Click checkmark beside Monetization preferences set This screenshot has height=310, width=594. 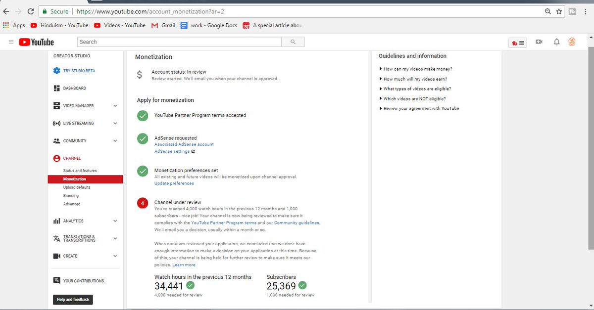(x=143, y=171)
